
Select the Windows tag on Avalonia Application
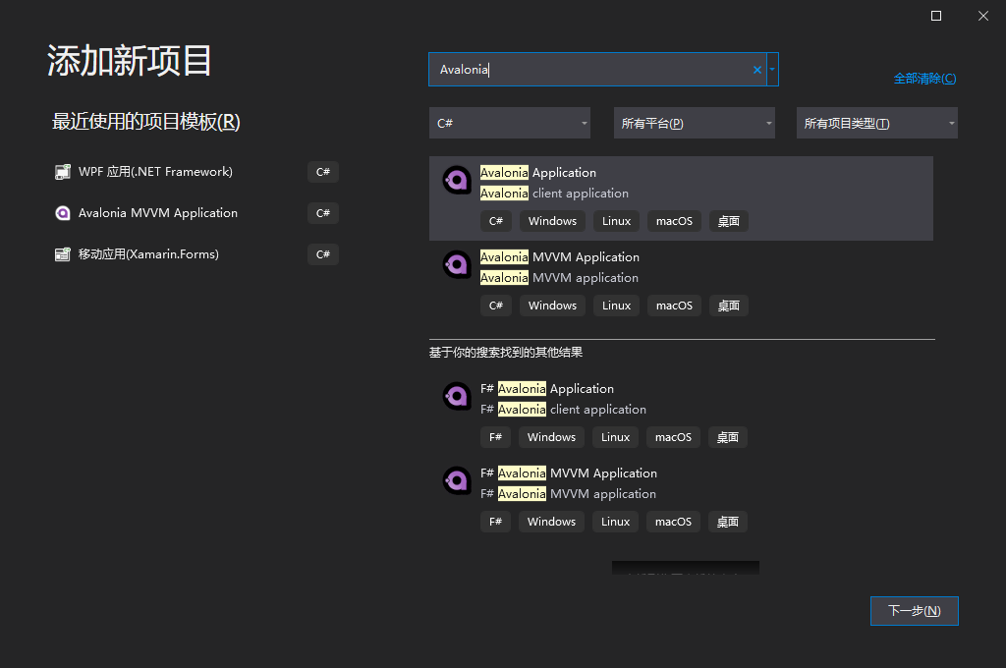(x=551, y=220)
